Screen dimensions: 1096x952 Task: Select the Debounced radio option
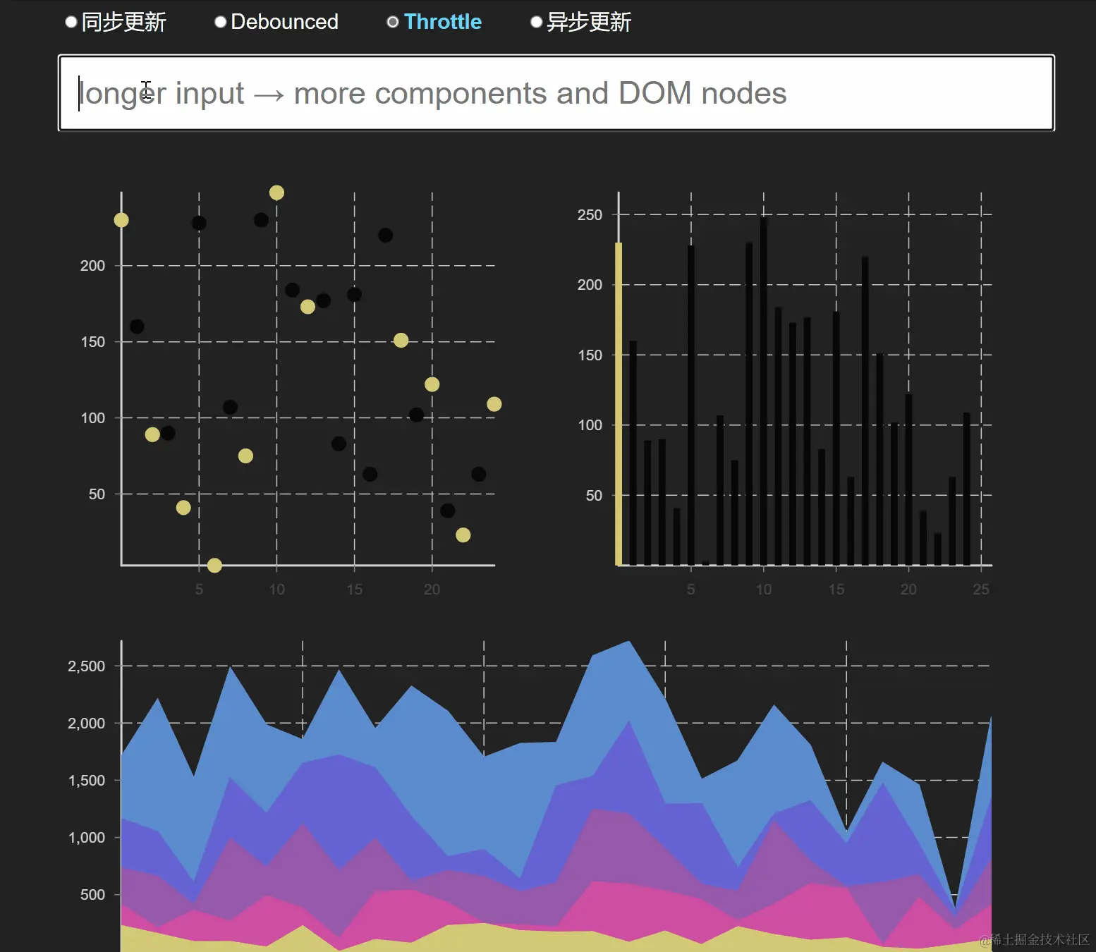coord(220,22)
